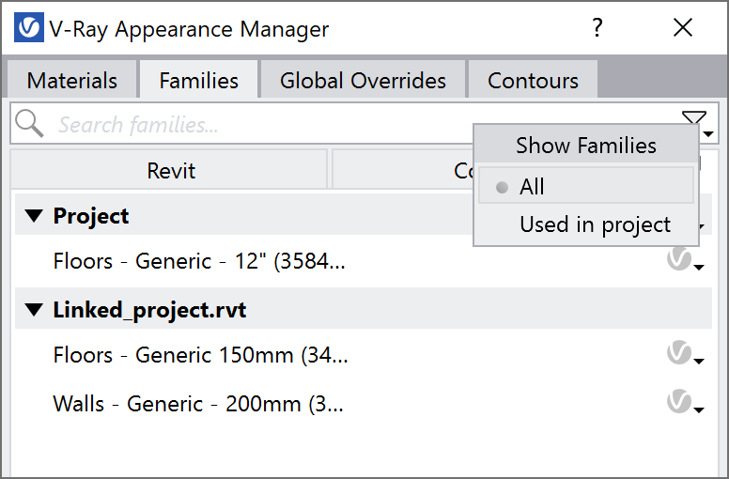Open V-Ray dropdown for Walls Generic 200mm row
Screen dimensions: 729x479
click(685, 402)
